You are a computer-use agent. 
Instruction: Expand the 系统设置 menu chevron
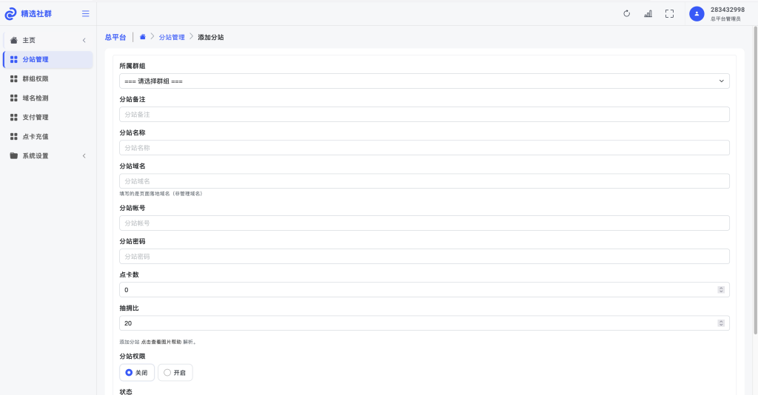click(x=84, y=155)
